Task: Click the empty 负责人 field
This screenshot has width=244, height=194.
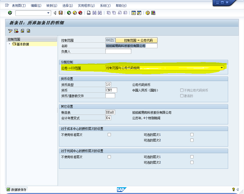Action: coord(118,51)
